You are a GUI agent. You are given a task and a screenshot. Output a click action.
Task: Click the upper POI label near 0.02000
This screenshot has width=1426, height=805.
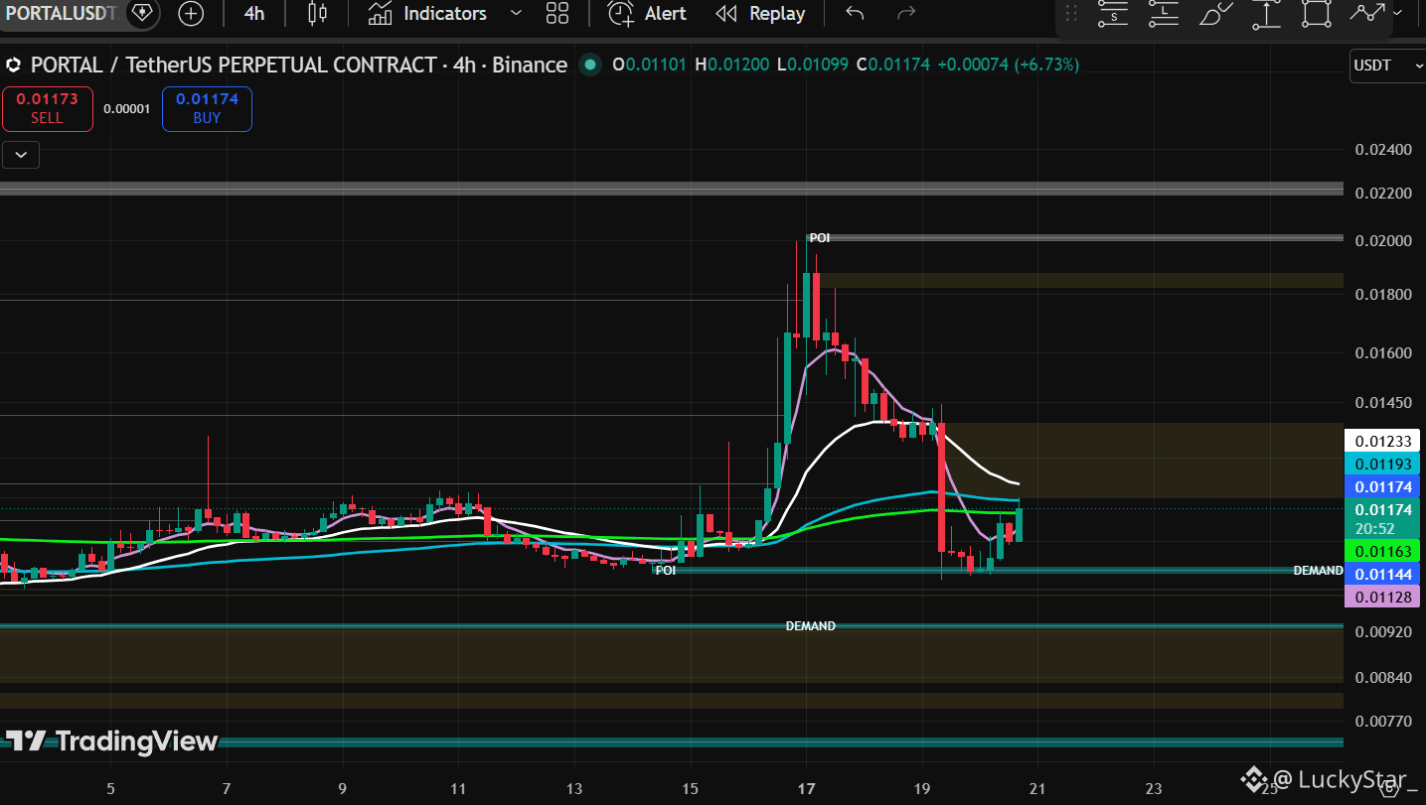(819, 238)
